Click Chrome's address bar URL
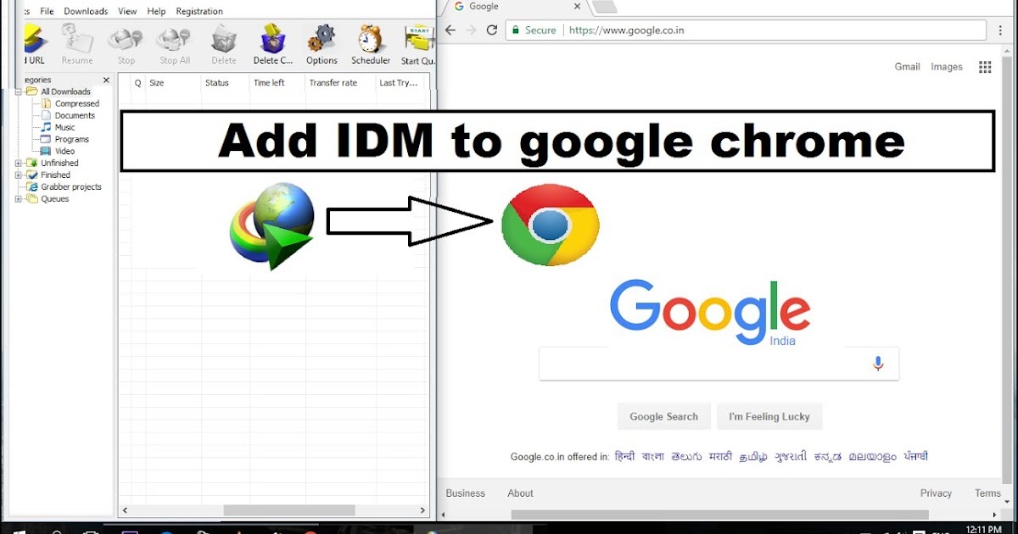The width and height of the screenshot is (1018, 534). coord(627,30)
